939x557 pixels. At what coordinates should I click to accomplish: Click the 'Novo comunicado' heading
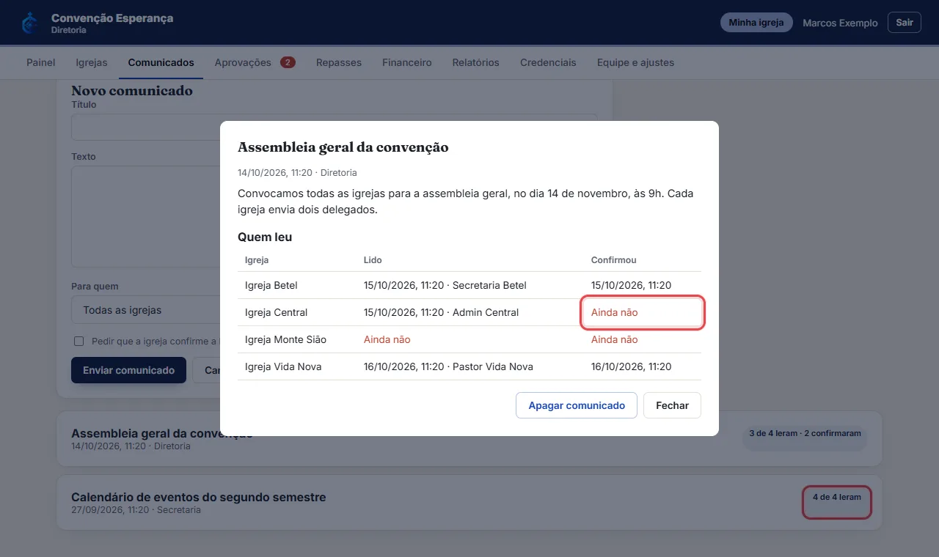[132, 91]
